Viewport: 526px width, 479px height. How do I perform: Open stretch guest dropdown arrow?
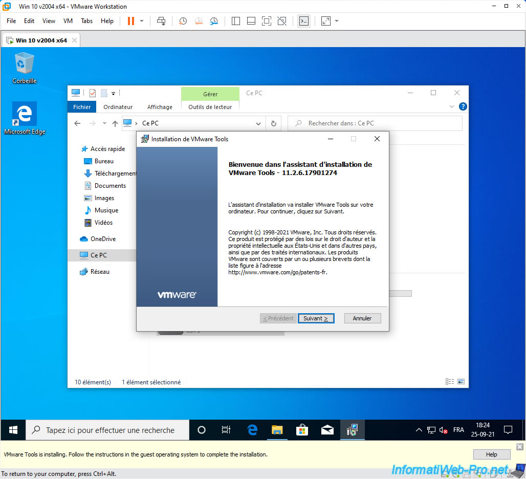click(337, 21)
